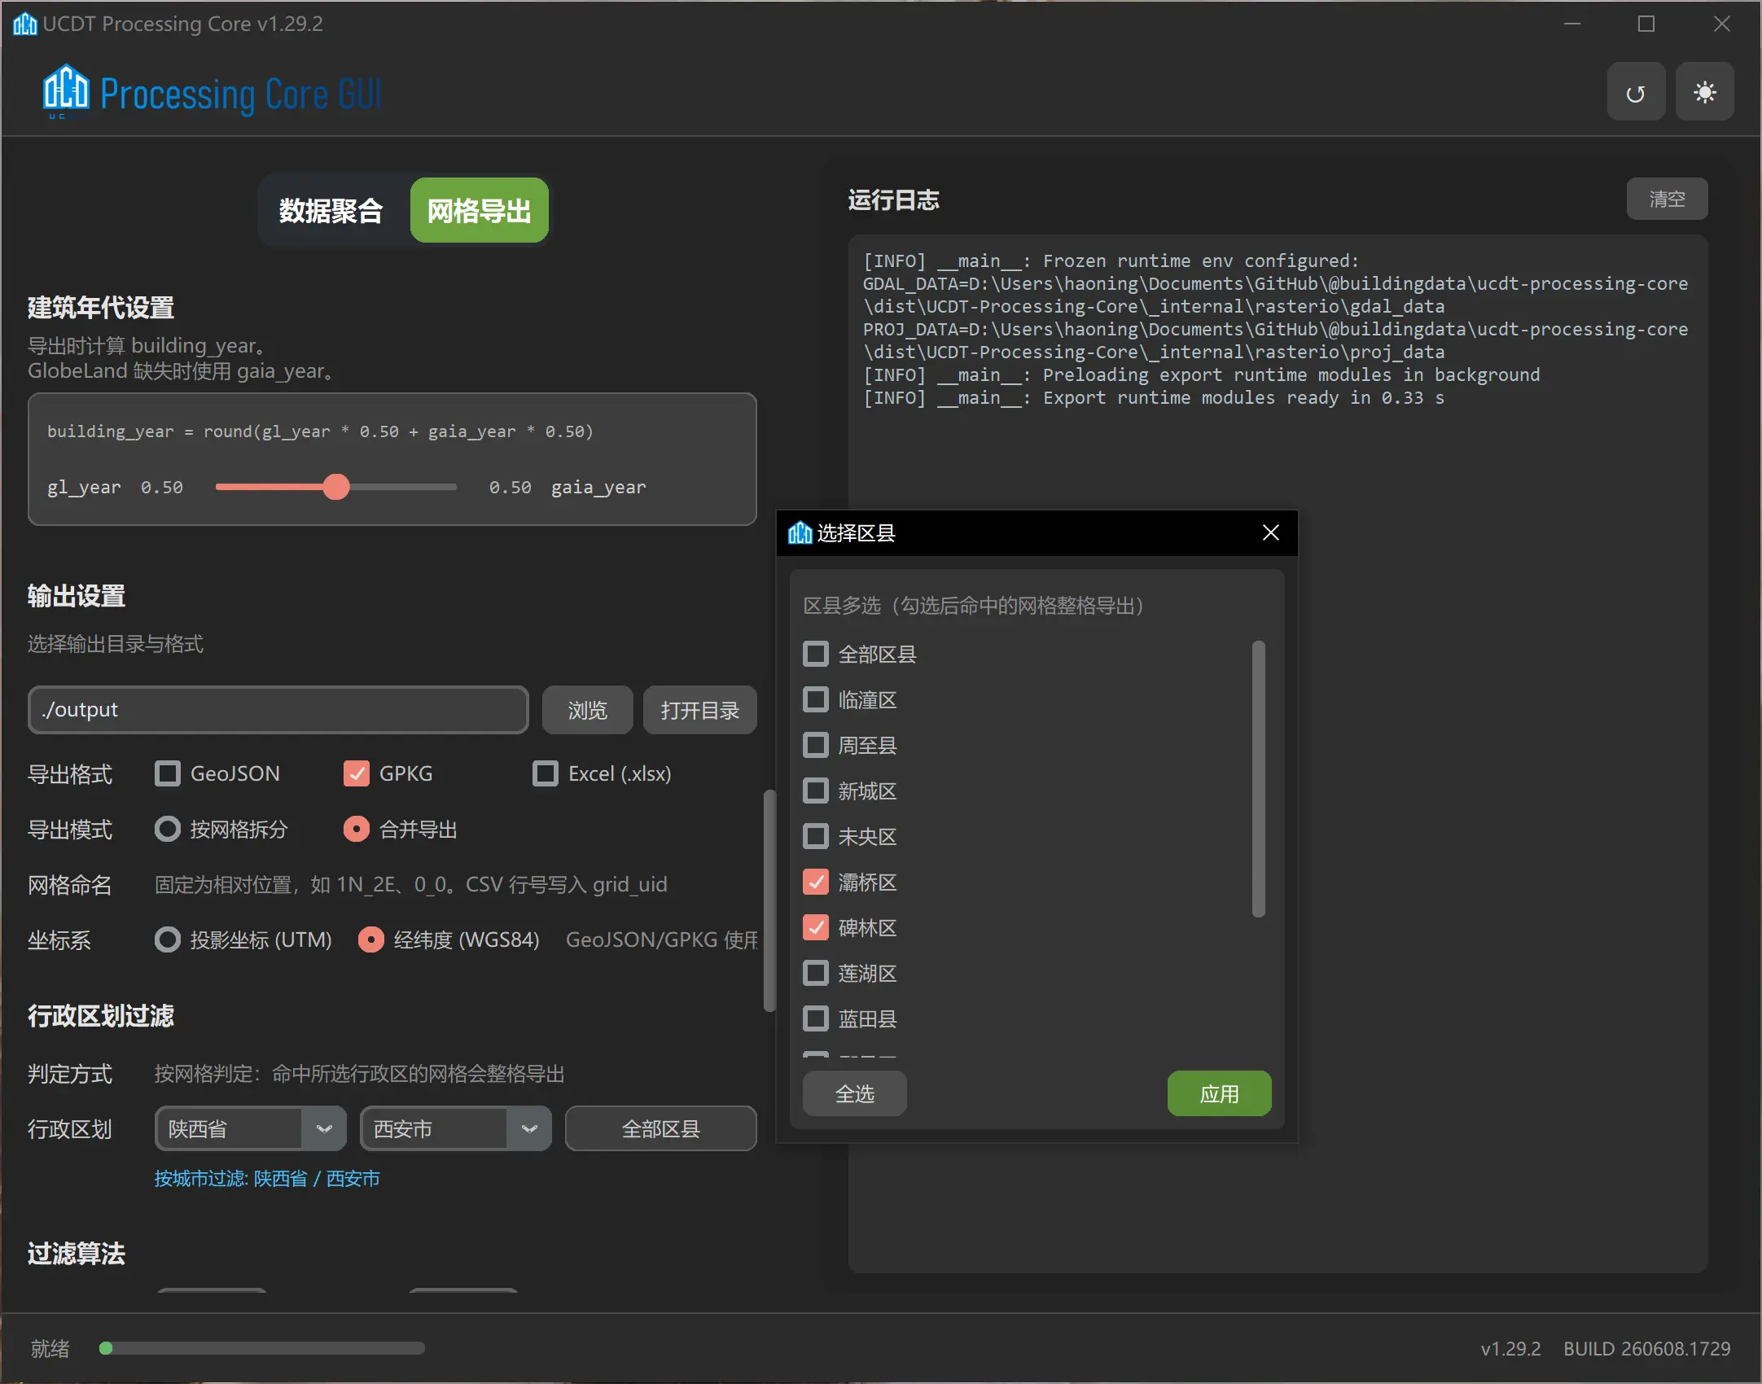The width and height of the screenshot is (1762, 1384).
Task: Uncheck the 灞桥区 district checkbox
Action: pos(816,882)
